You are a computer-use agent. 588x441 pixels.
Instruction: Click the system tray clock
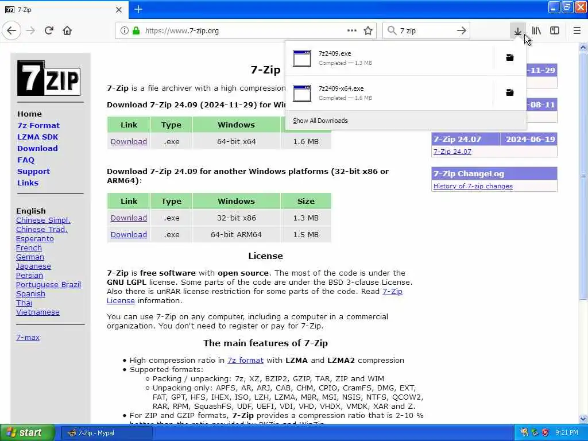[567, 433]
